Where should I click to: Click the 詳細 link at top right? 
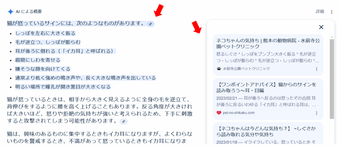coord(320,12)
